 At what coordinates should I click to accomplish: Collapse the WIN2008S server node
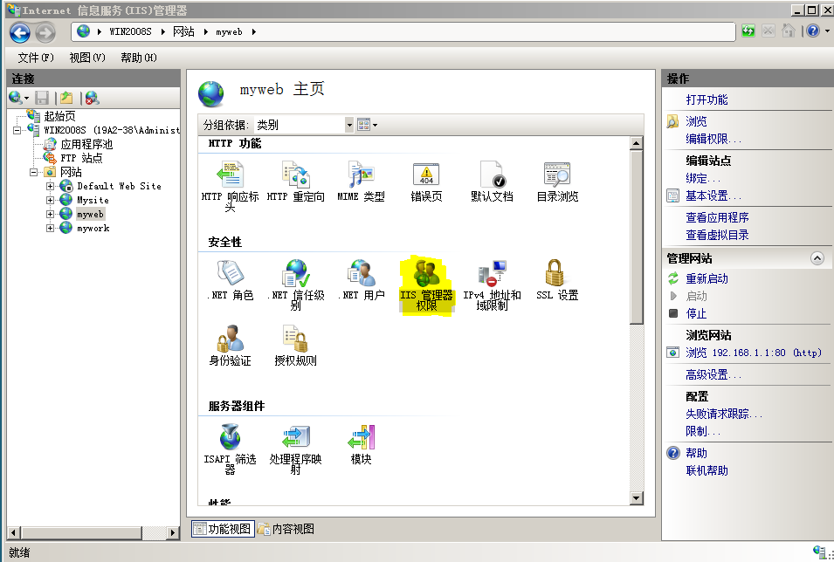pos(17,130)
